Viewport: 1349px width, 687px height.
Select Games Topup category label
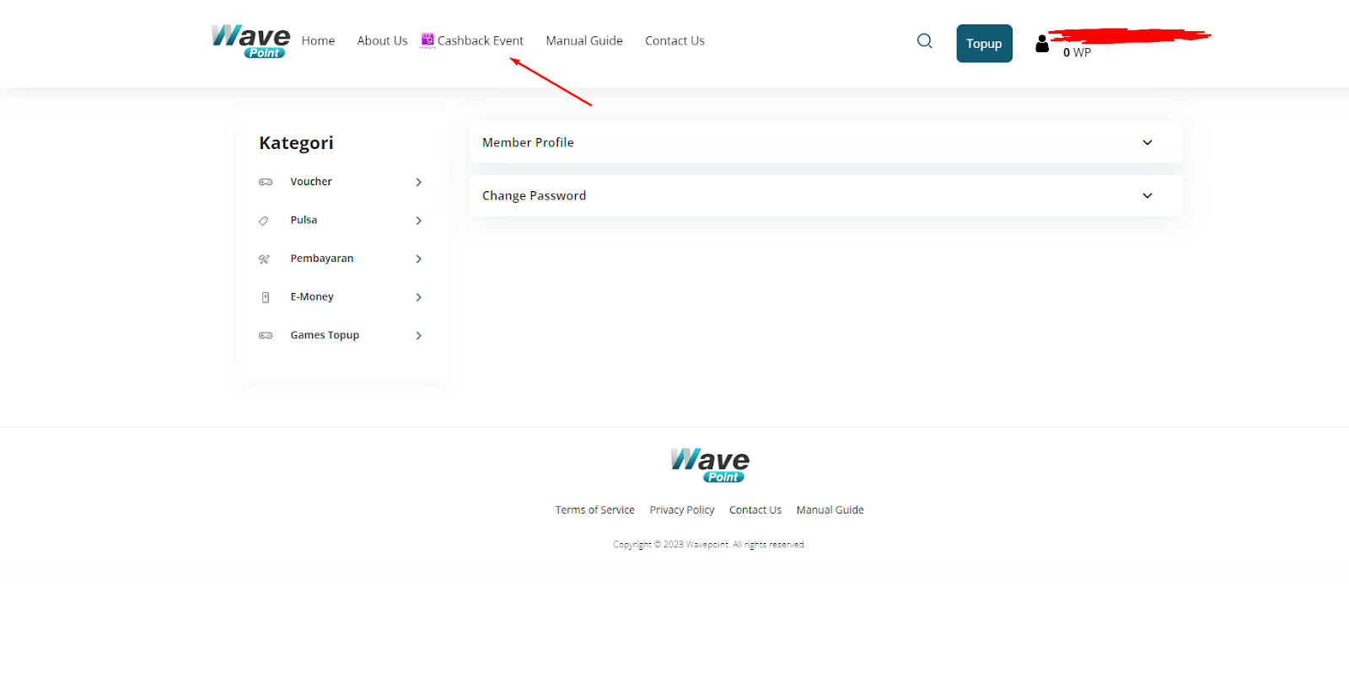[325, 335]
